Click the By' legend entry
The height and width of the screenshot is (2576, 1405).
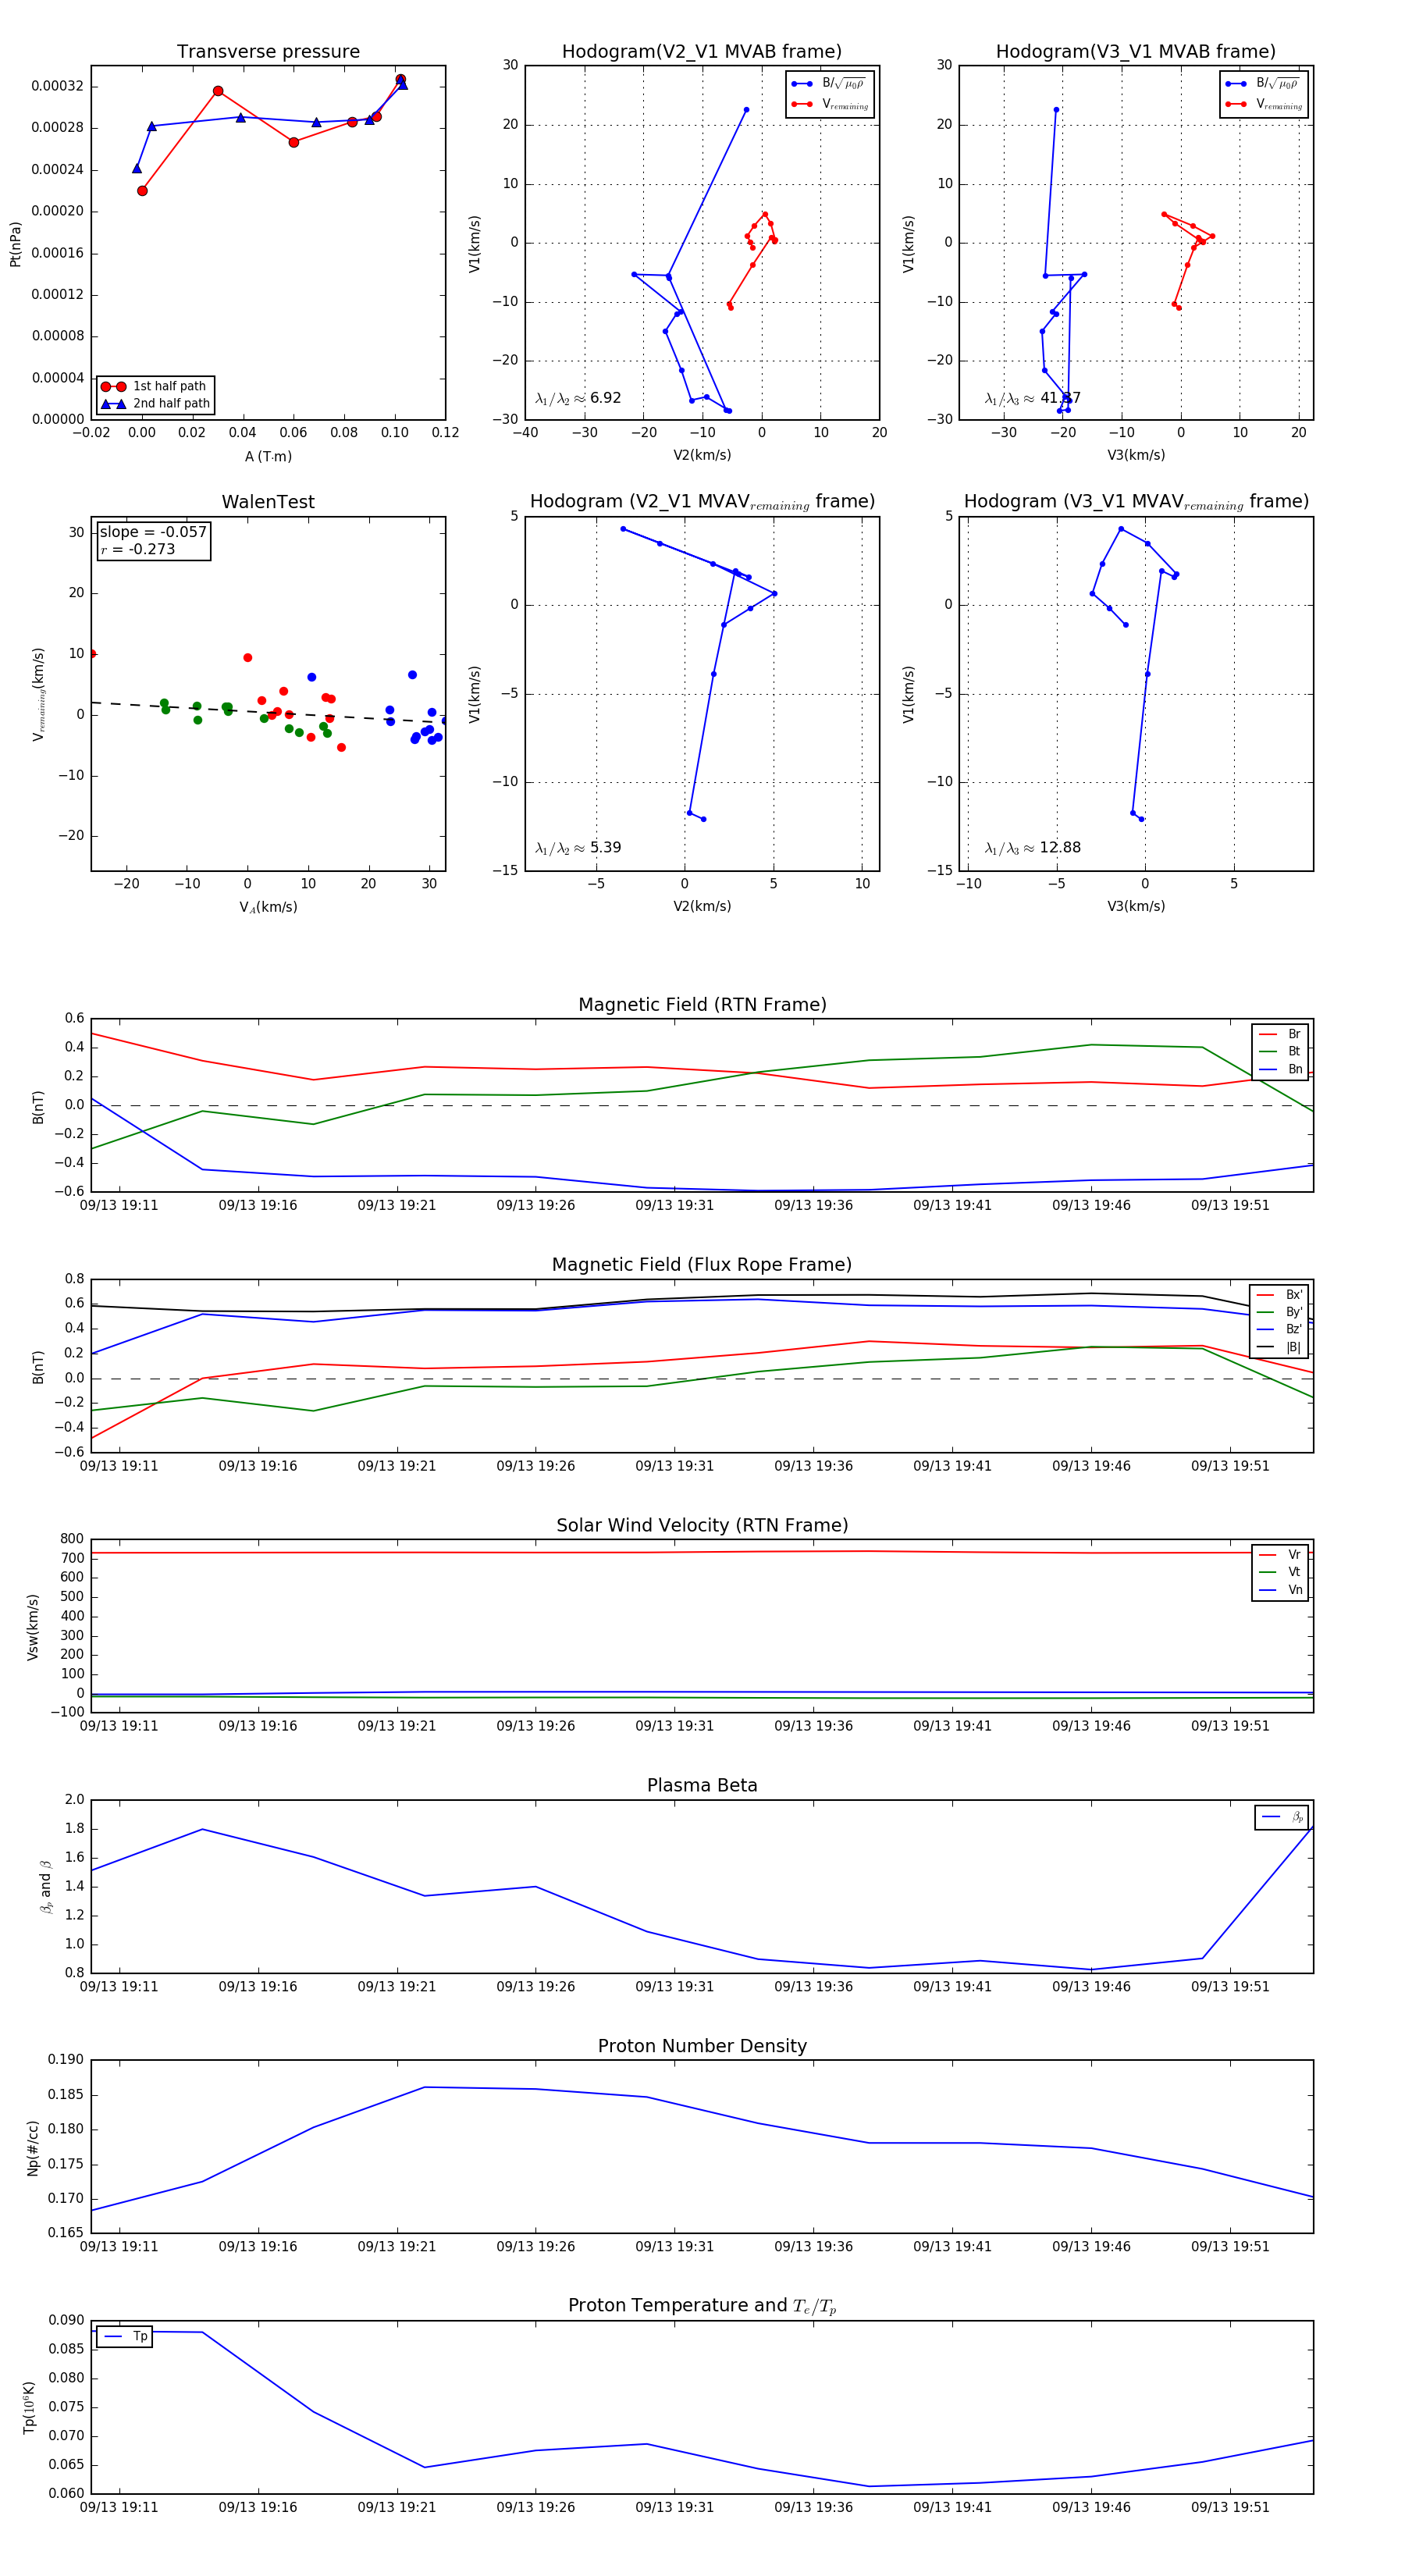click(1279, 1312)
